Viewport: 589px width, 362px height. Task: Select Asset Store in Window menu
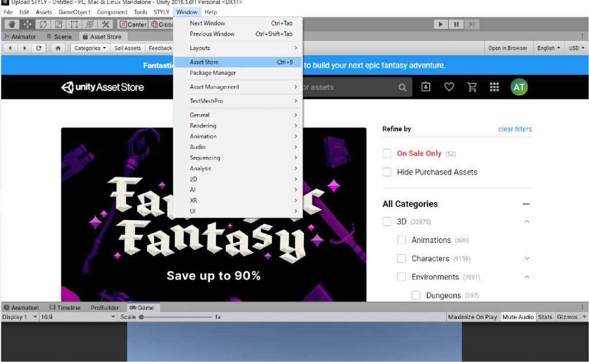click(238, 62)
